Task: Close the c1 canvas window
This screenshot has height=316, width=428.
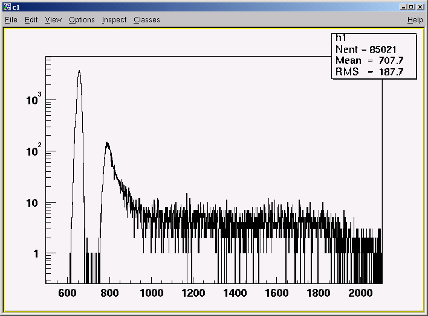Action: 420,7
